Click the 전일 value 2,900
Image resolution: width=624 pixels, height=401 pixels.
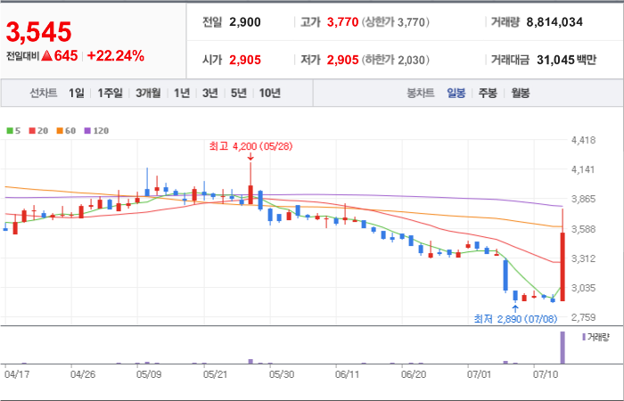[x=245, y=22]
